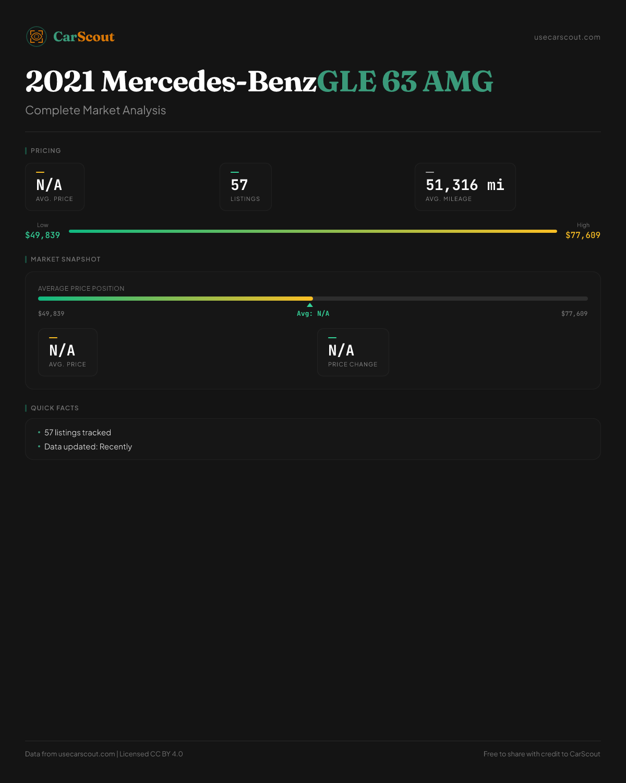
Task: Select the 57 Listings card
Action: point(246,187)
